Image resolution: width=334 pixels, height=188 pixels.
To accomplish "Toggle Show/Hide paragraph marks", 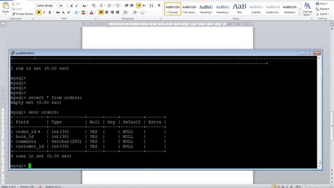I will 159,6.
